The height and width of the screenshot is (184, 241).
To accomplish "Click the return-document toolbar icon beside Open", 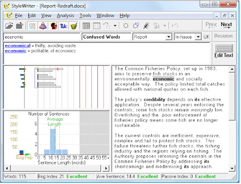I will point(20,25).
